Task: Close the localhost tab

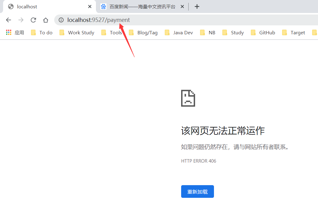Action: (90, 6)
